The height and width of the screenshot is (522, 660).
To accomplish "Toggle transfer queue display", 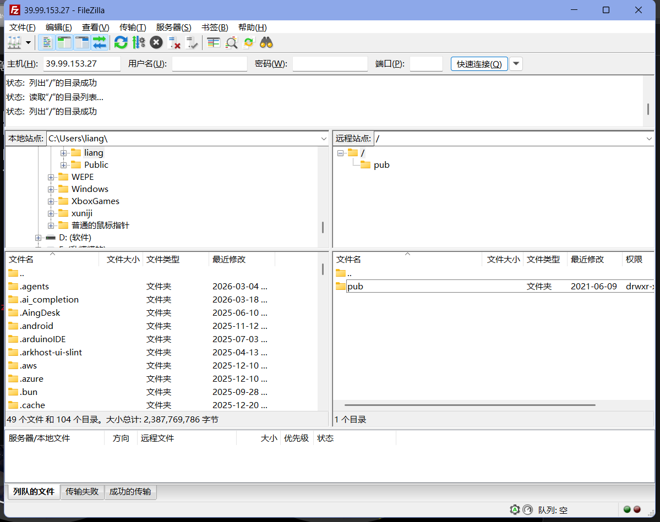I will 100,42.
